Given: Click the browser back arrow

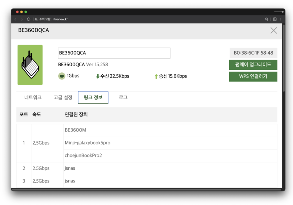Looking at the screenshot, I should tap(16, 19).
